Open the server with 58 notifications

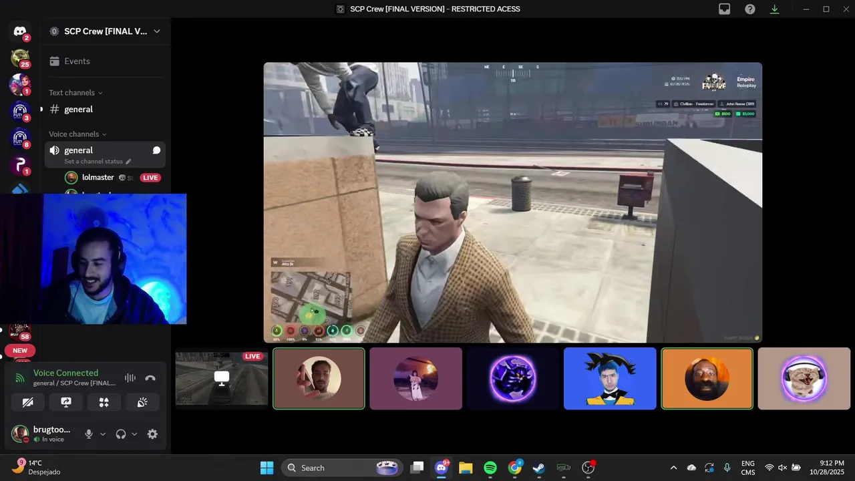tap(20, 331)
